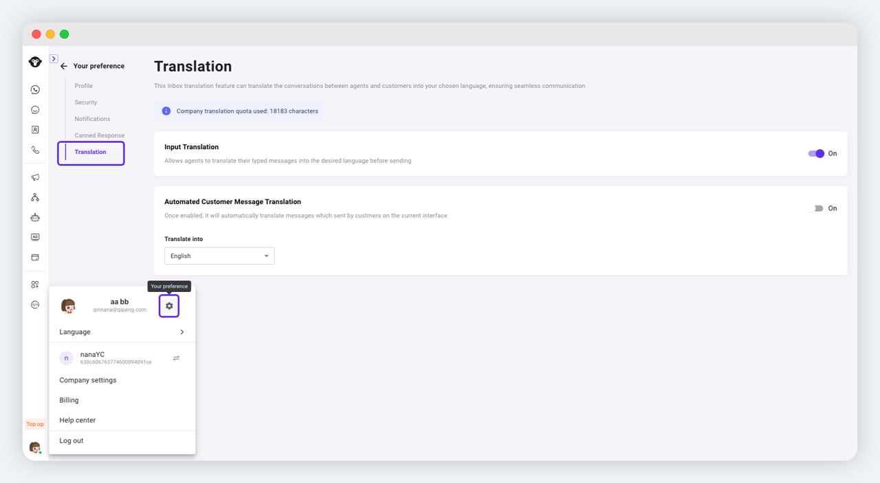The width and height of the screenshot is (880, 483).
Task: Expand the sidebar with the purple arrow
Action: 54,59
